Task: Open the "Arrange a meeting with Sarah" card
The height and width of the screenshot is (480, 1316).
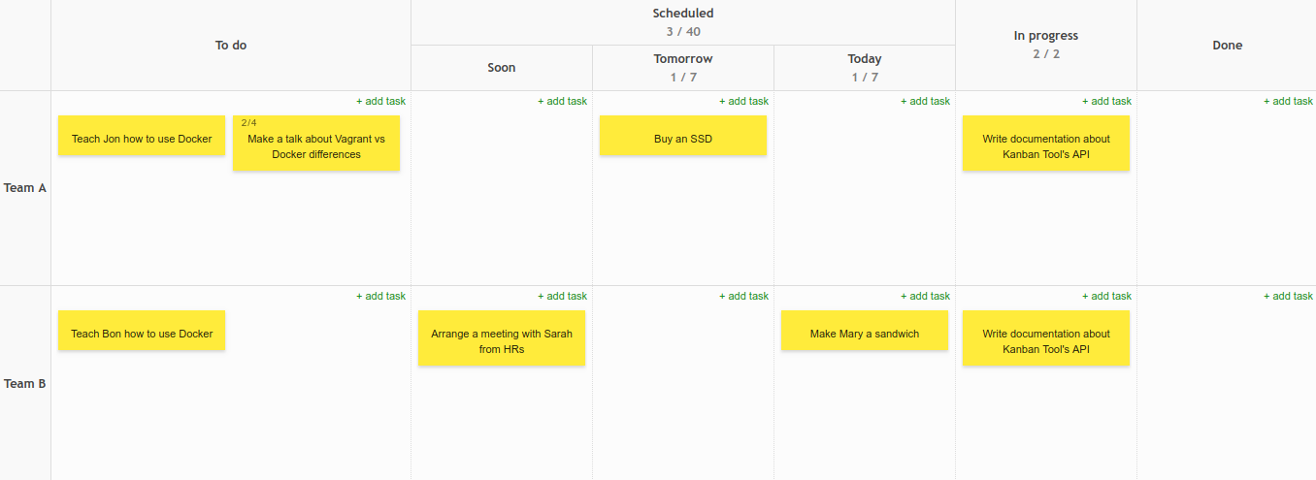Action: (502, 341)
